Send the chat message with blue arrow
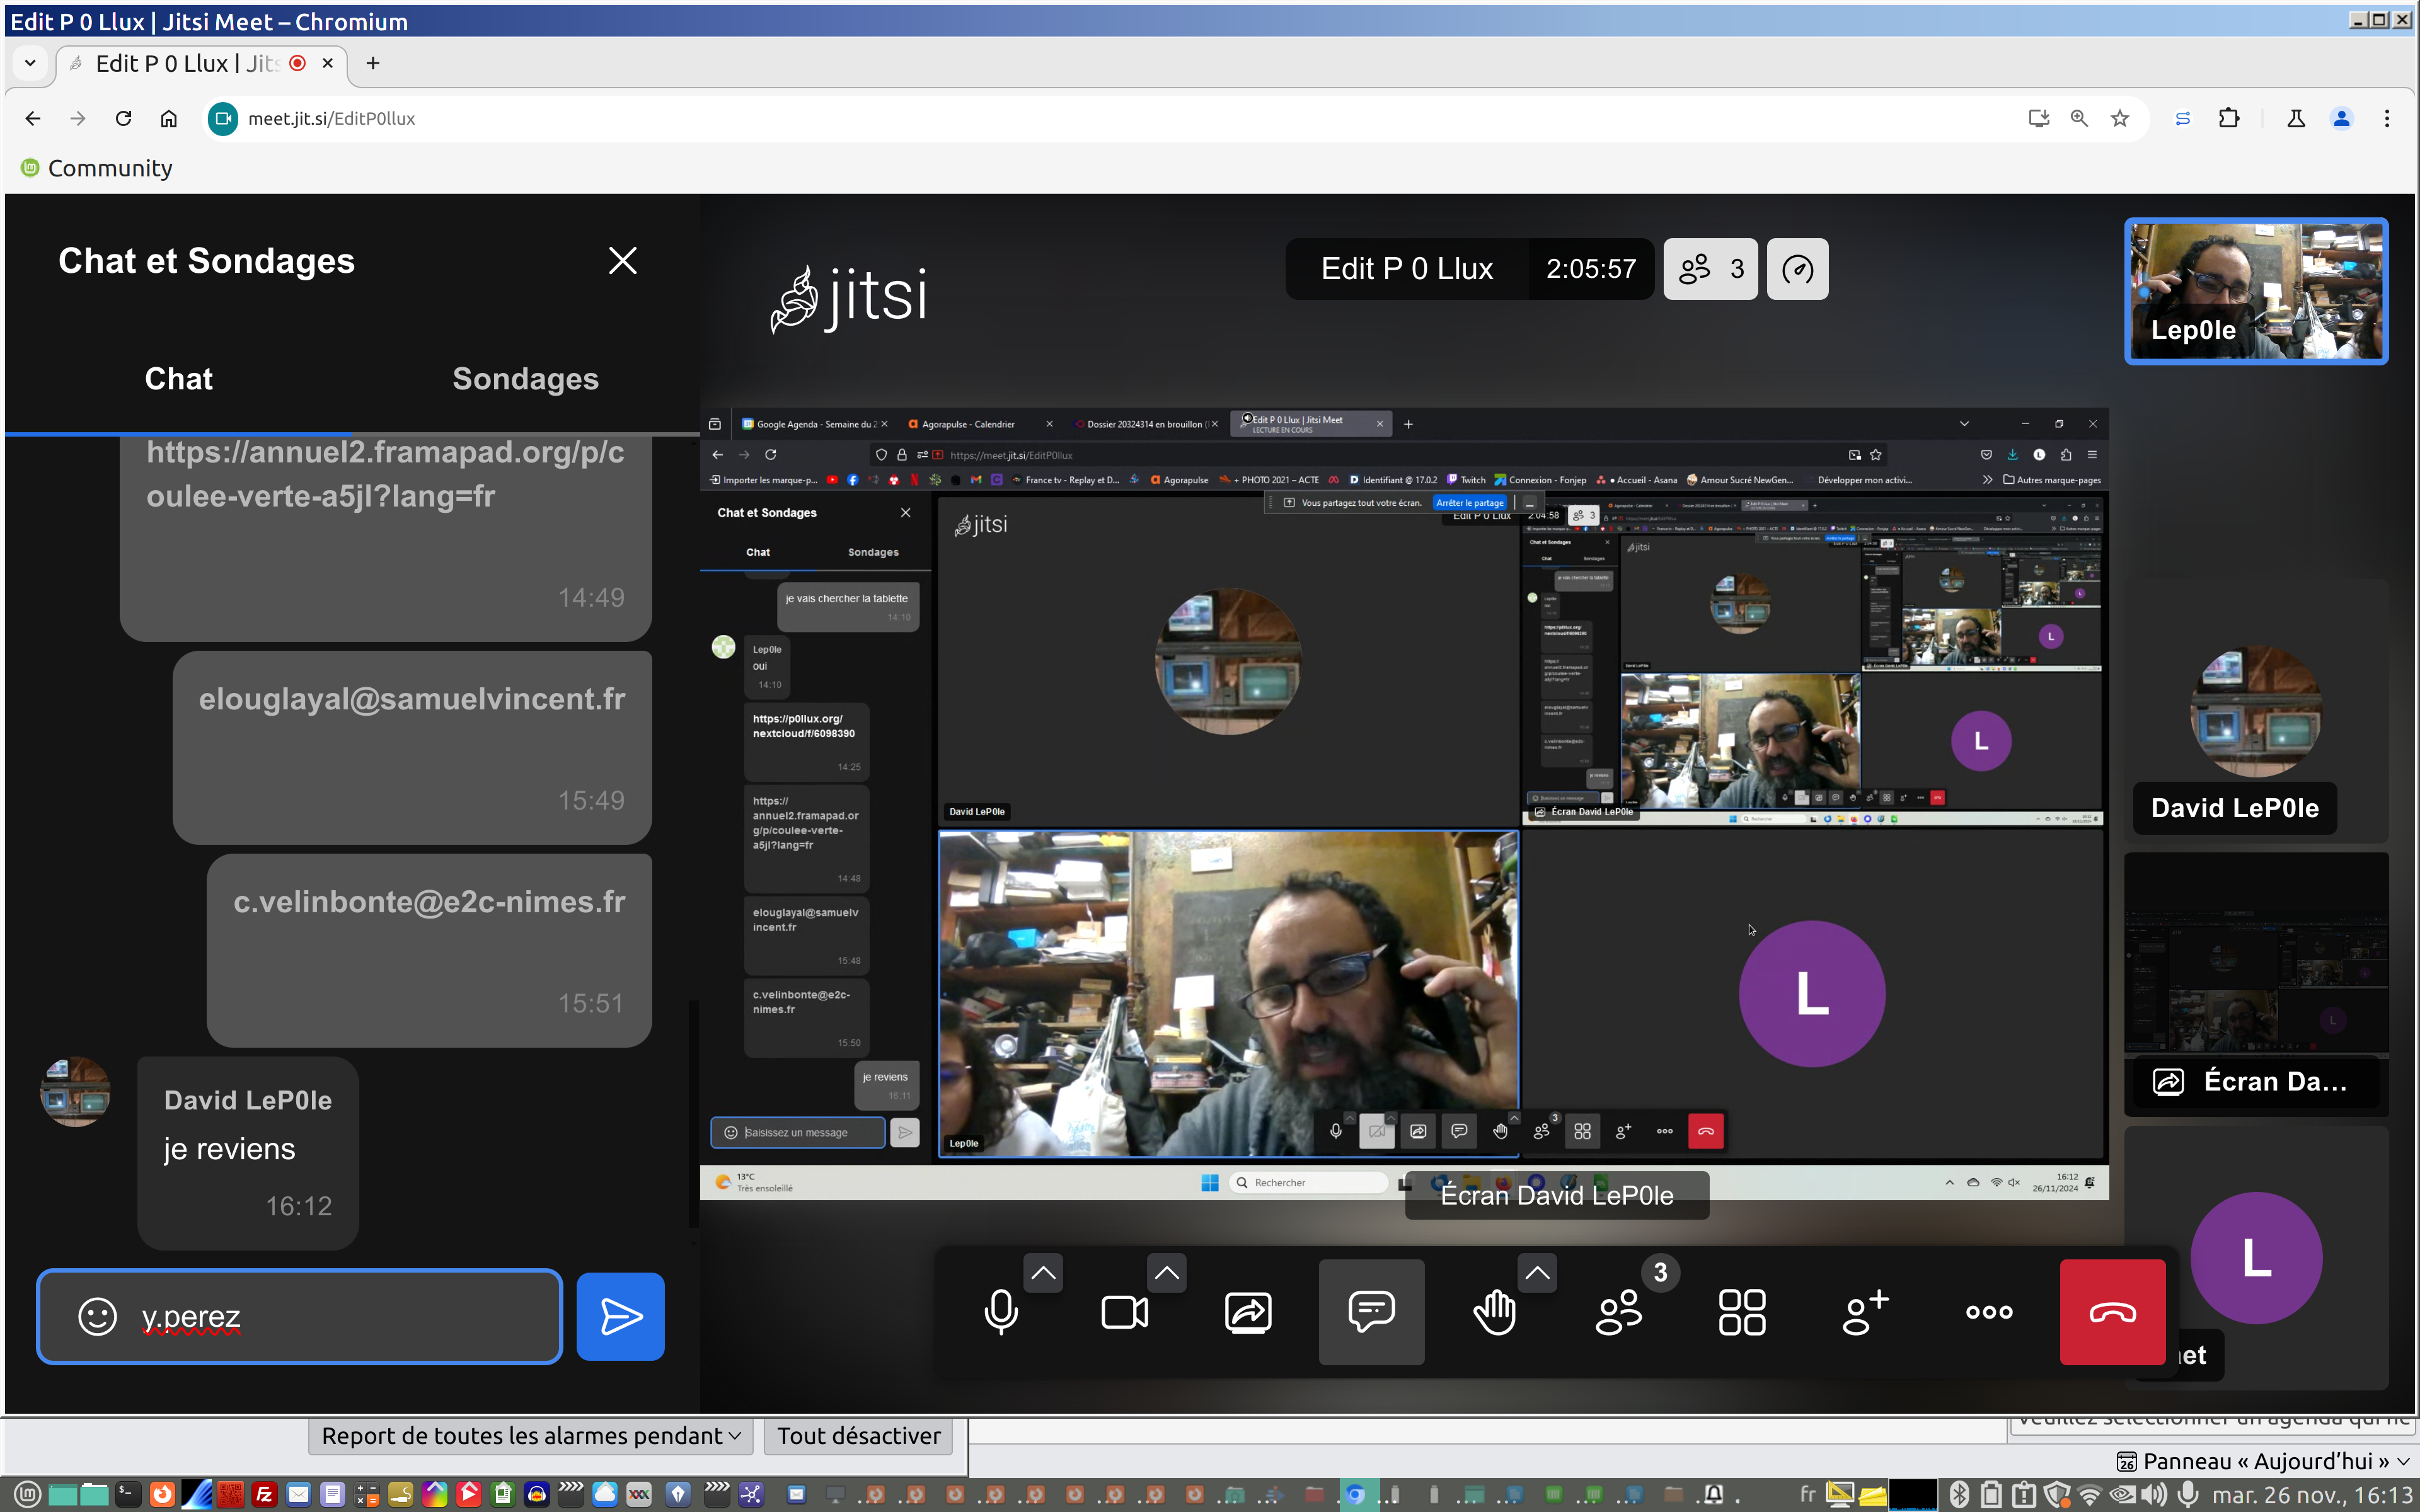The width and height of the screenshot is (2420, 1512). [x=620, y=1316]
